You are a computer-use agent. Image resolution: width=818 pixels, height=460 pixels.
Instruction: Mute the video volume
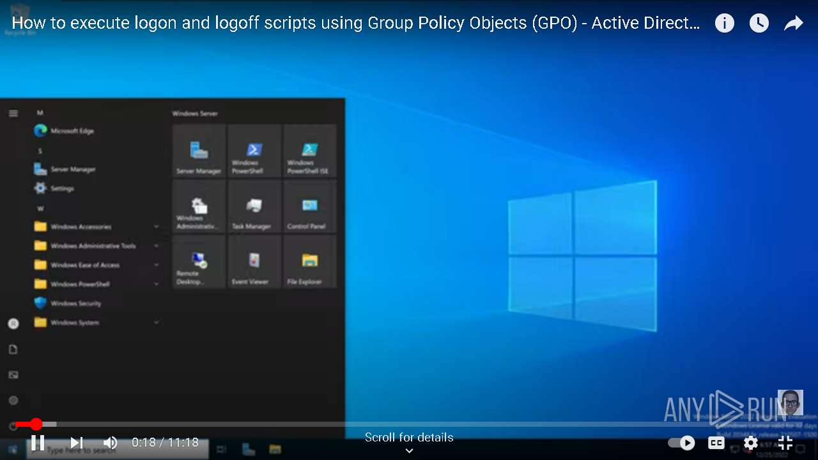[x=111, y=442]
